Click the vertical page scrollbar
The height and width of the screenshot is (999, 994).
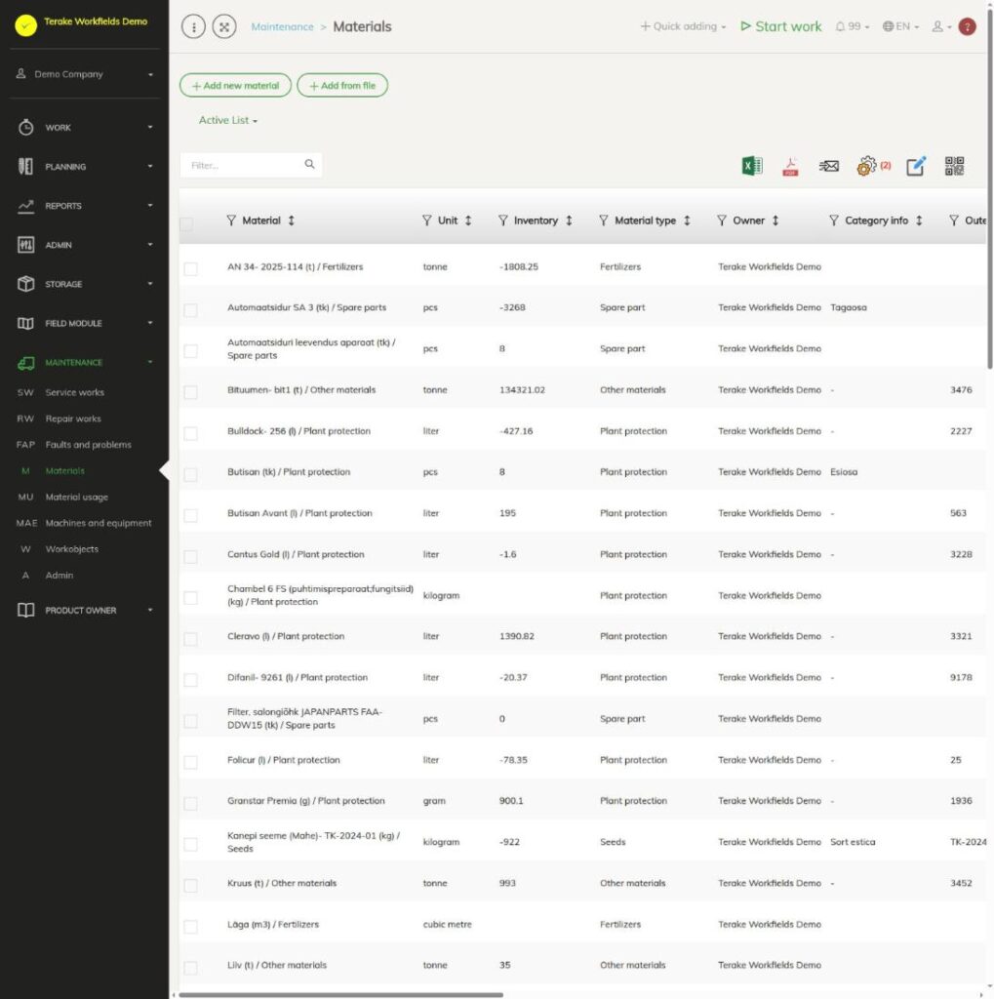[989, 191]
